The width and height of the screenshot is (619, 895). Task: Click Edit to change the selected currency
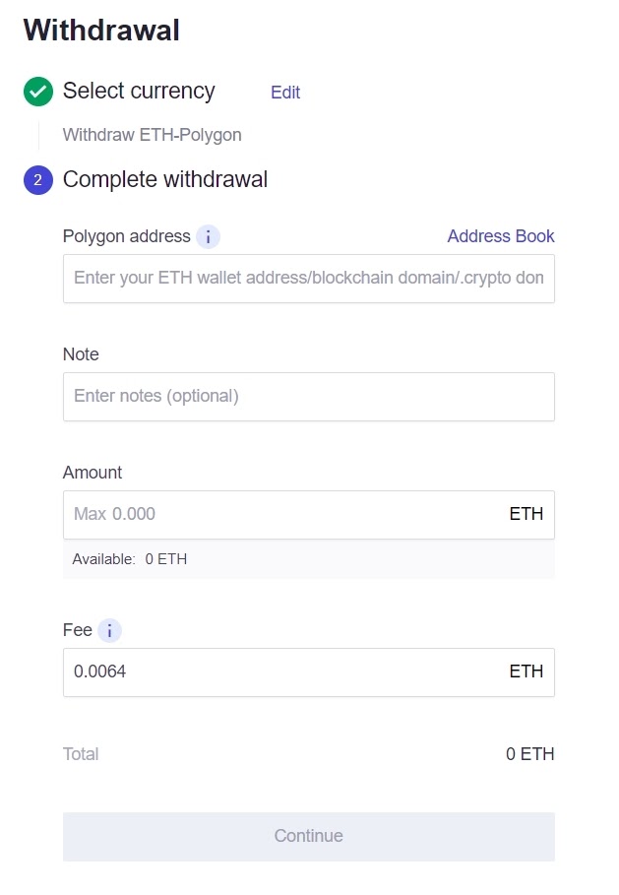285,93
